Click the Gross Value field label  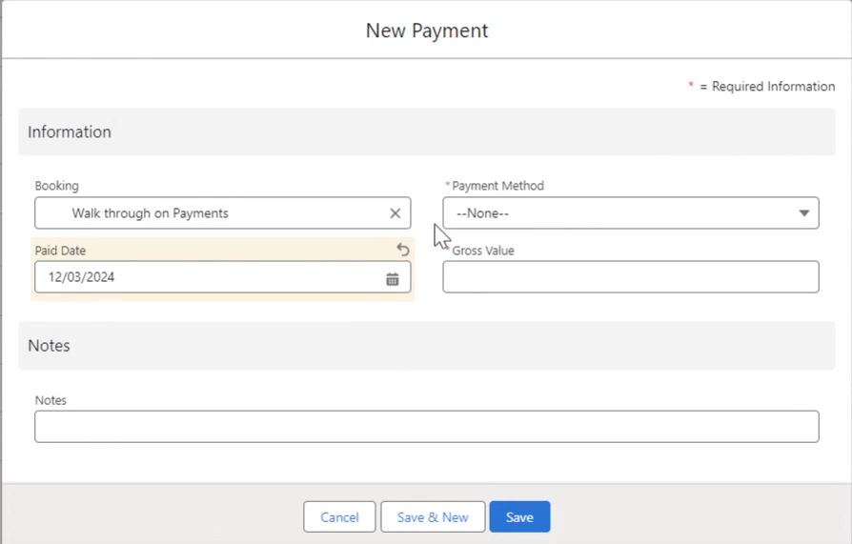tap(483, 251)
